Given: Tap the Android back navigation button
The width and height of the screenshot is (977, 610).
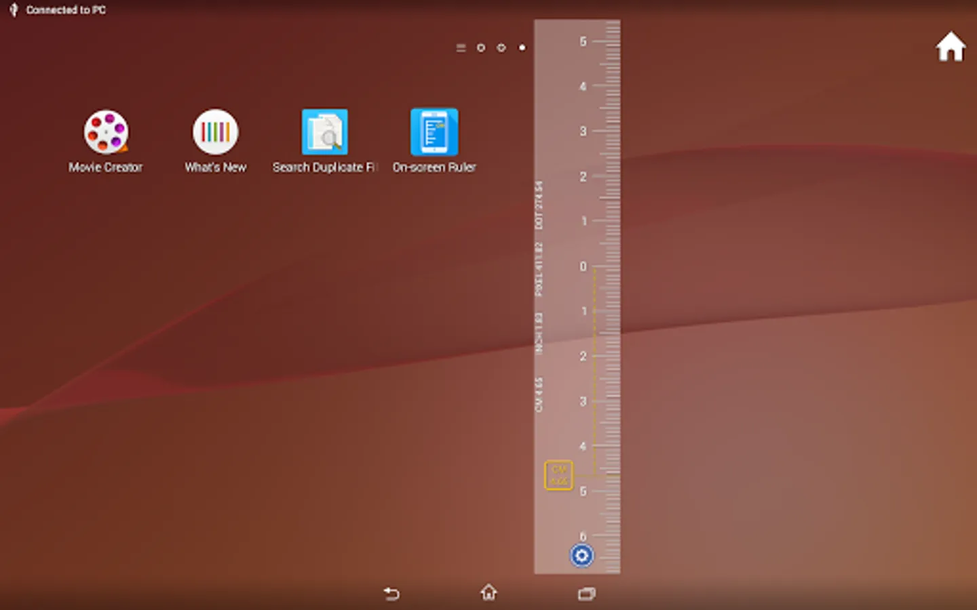Looking at the screenshot, I should coord(391,594).
